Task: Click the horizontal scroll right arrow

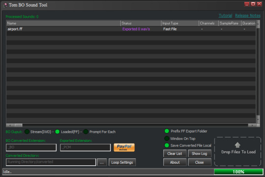Action: 252,125
